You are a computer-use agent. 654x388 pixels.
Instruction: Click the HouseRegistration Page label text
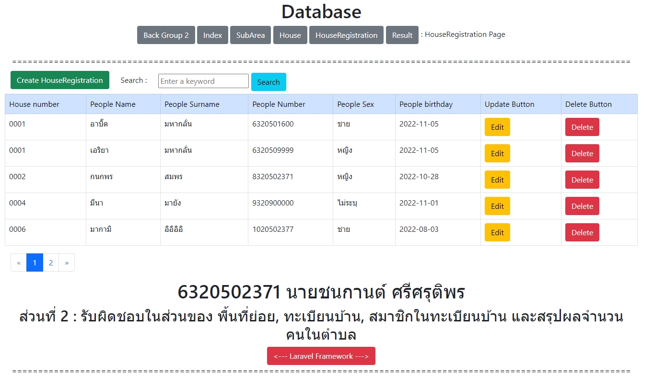[465, 34]
